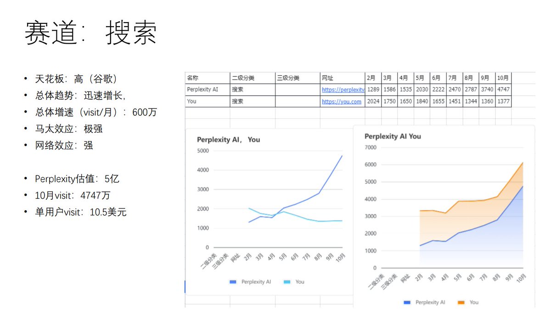Click the line chart title Perplexity AI, You
551x309 pixels.
click(228, 140)
